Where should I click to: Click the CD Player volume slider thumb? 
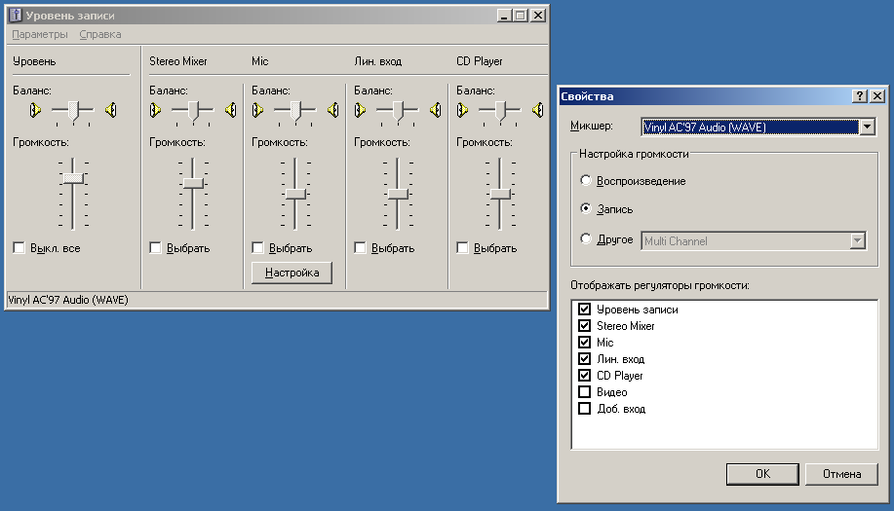click(500, 194)
